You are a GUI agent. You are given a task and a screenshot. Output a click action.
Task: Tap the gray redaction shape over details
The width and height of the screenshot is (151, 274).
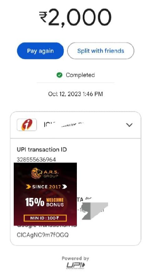[x=95, y=211]
